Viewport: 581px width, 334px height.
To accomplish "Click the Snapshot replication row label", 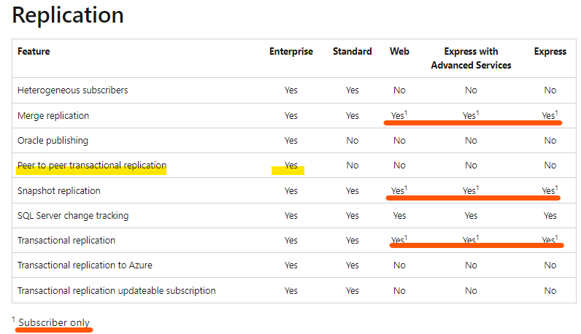I will pos(59,190).
